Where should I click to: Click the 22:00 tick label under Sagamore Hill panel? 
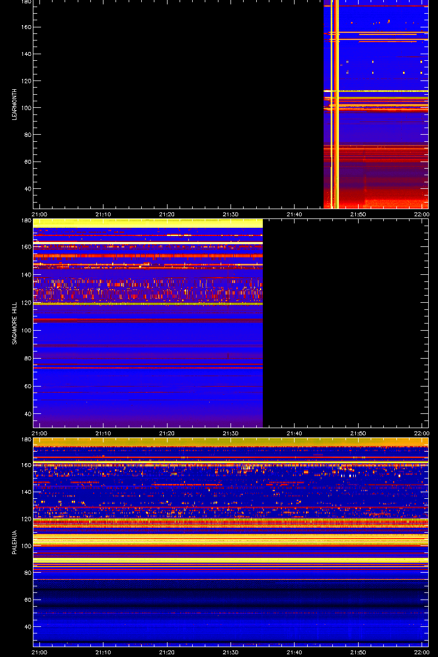(x=422, y=434)
